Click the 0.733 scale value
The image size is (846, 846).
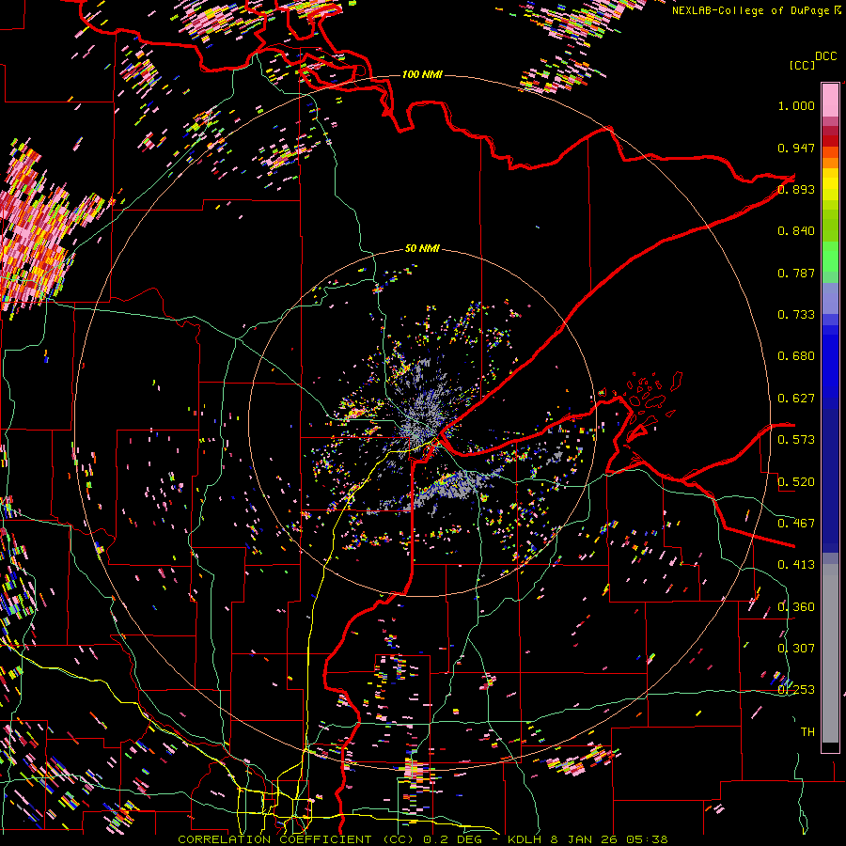point(796,315)
